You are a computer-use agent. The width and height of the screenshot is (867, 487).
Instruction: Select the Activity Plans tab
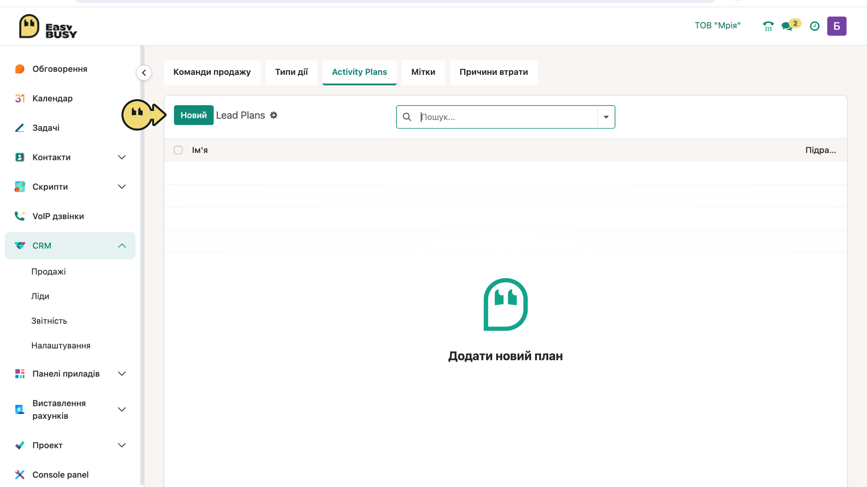pyautogui.click(x=359, y=72)
